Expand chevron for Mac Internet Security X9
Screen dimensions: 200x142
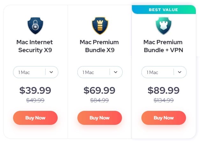point(51,72)
